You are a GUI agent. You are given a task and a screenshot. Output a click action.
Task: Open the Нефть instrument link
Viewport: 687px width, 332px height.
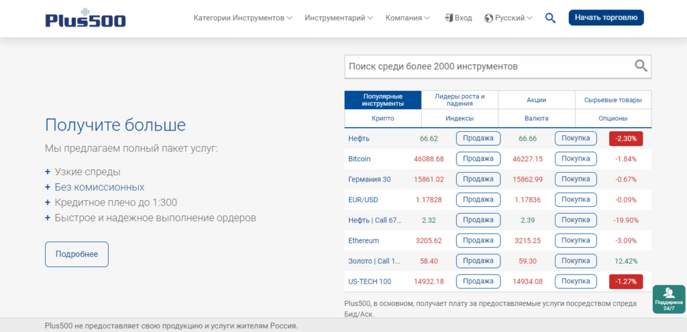(x=359, y=139)
